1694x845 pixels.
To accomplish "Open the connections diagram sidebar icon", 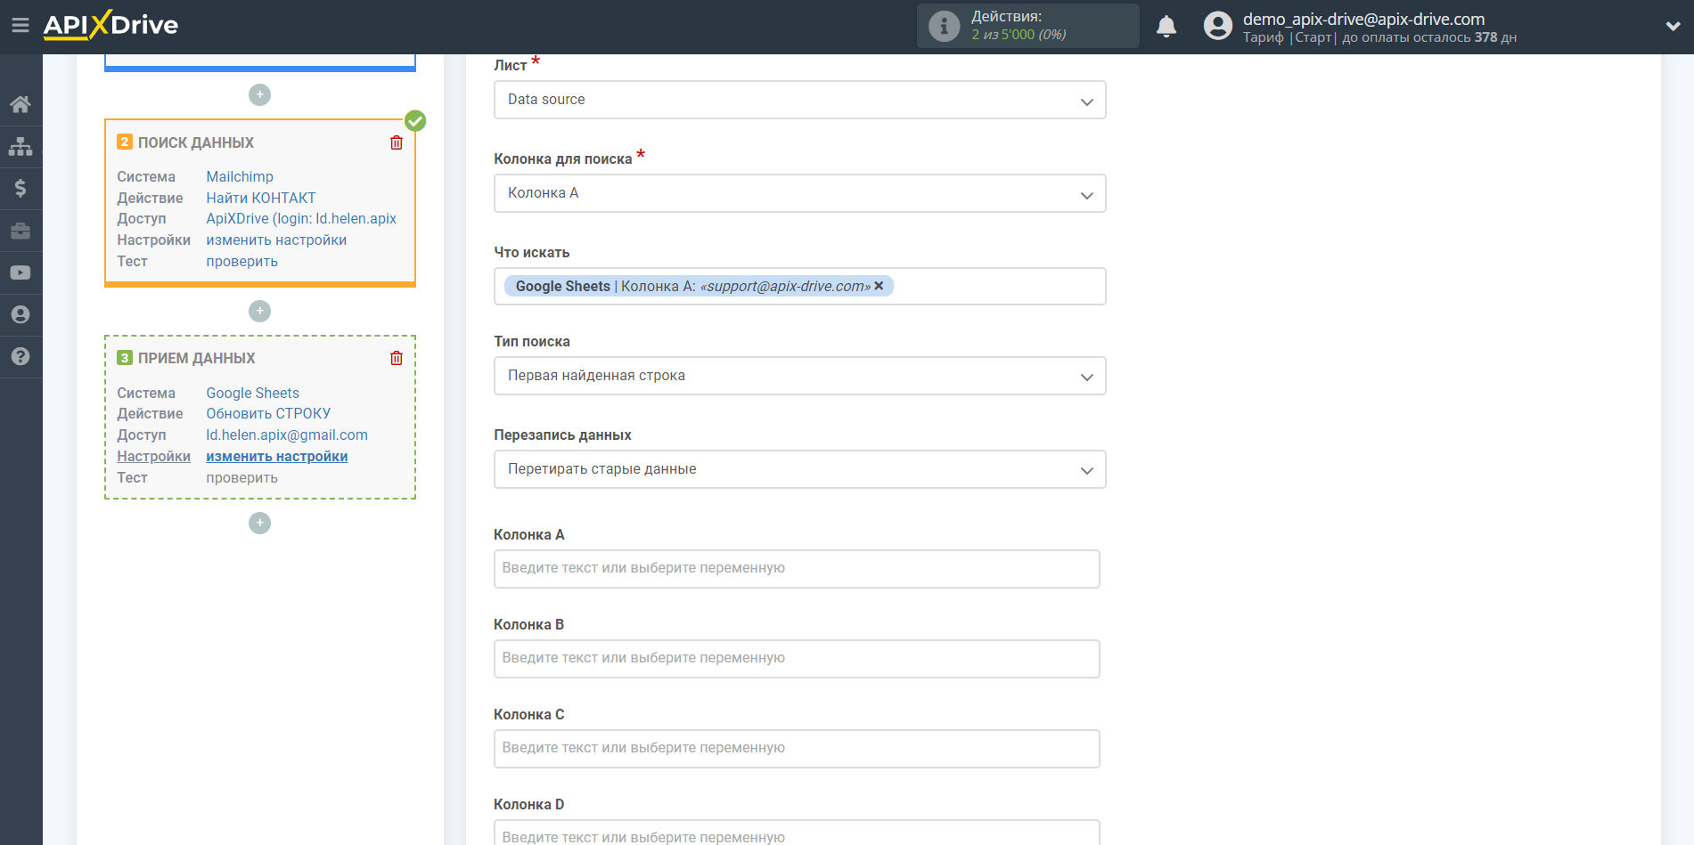I will 20,146.
